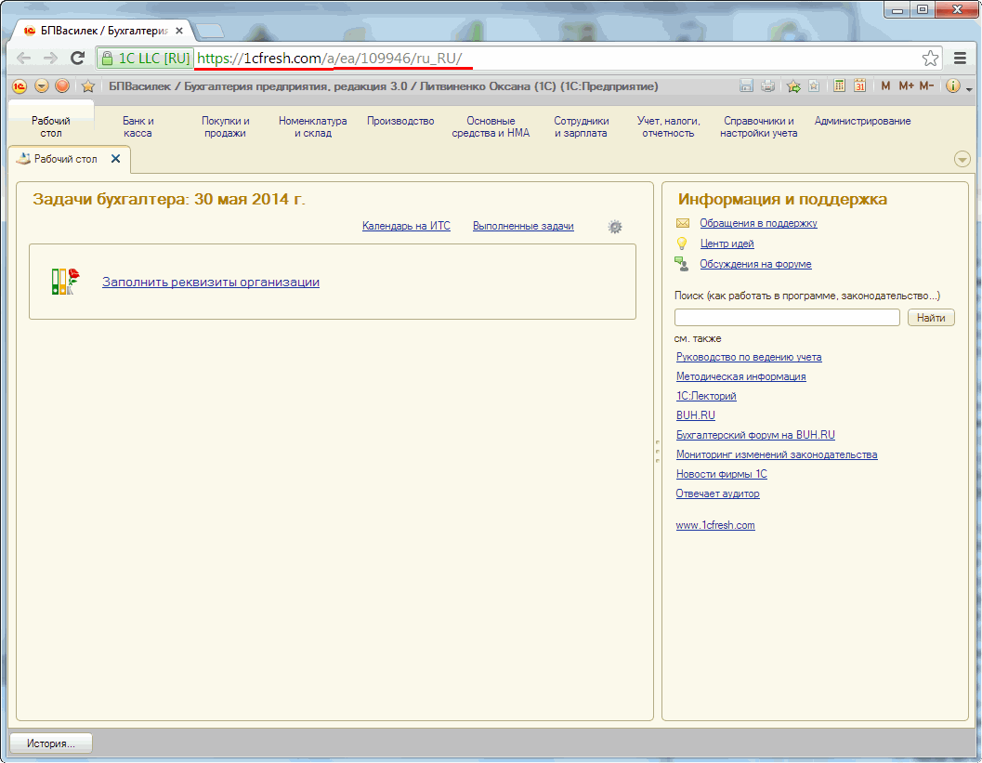Click the M+ memory add button
The width and height of the screenshot is (982, 763).
click(906, 86)
